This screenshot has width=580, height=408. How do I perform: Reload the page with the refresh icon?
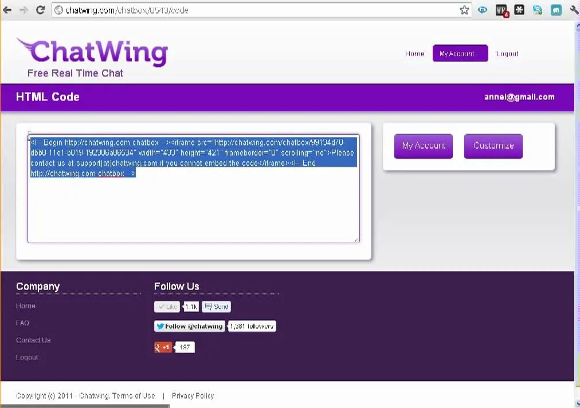pos(40,10)
